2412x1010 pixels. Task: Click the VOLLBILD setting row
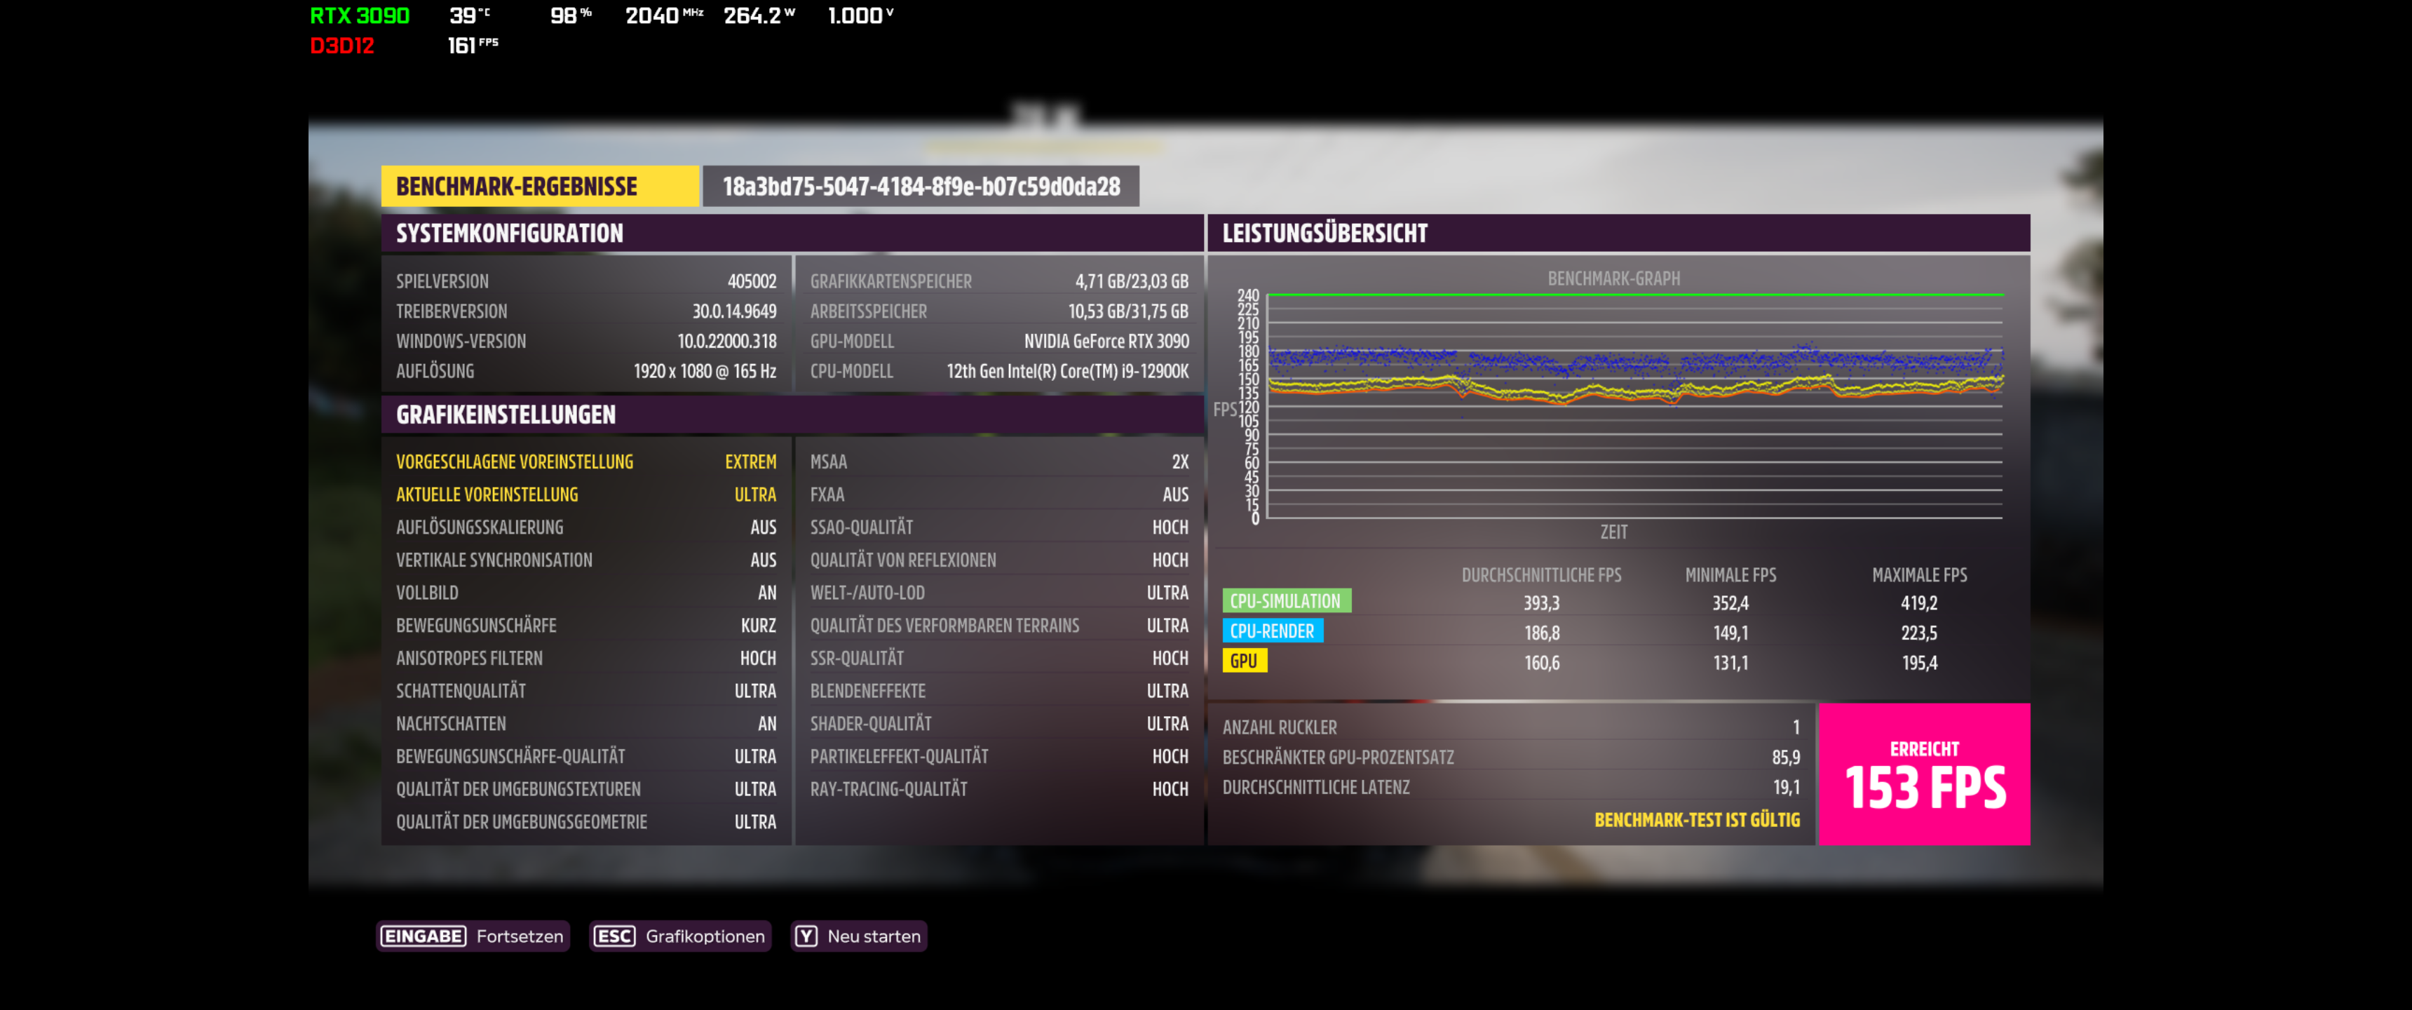(x=585, y=593)
